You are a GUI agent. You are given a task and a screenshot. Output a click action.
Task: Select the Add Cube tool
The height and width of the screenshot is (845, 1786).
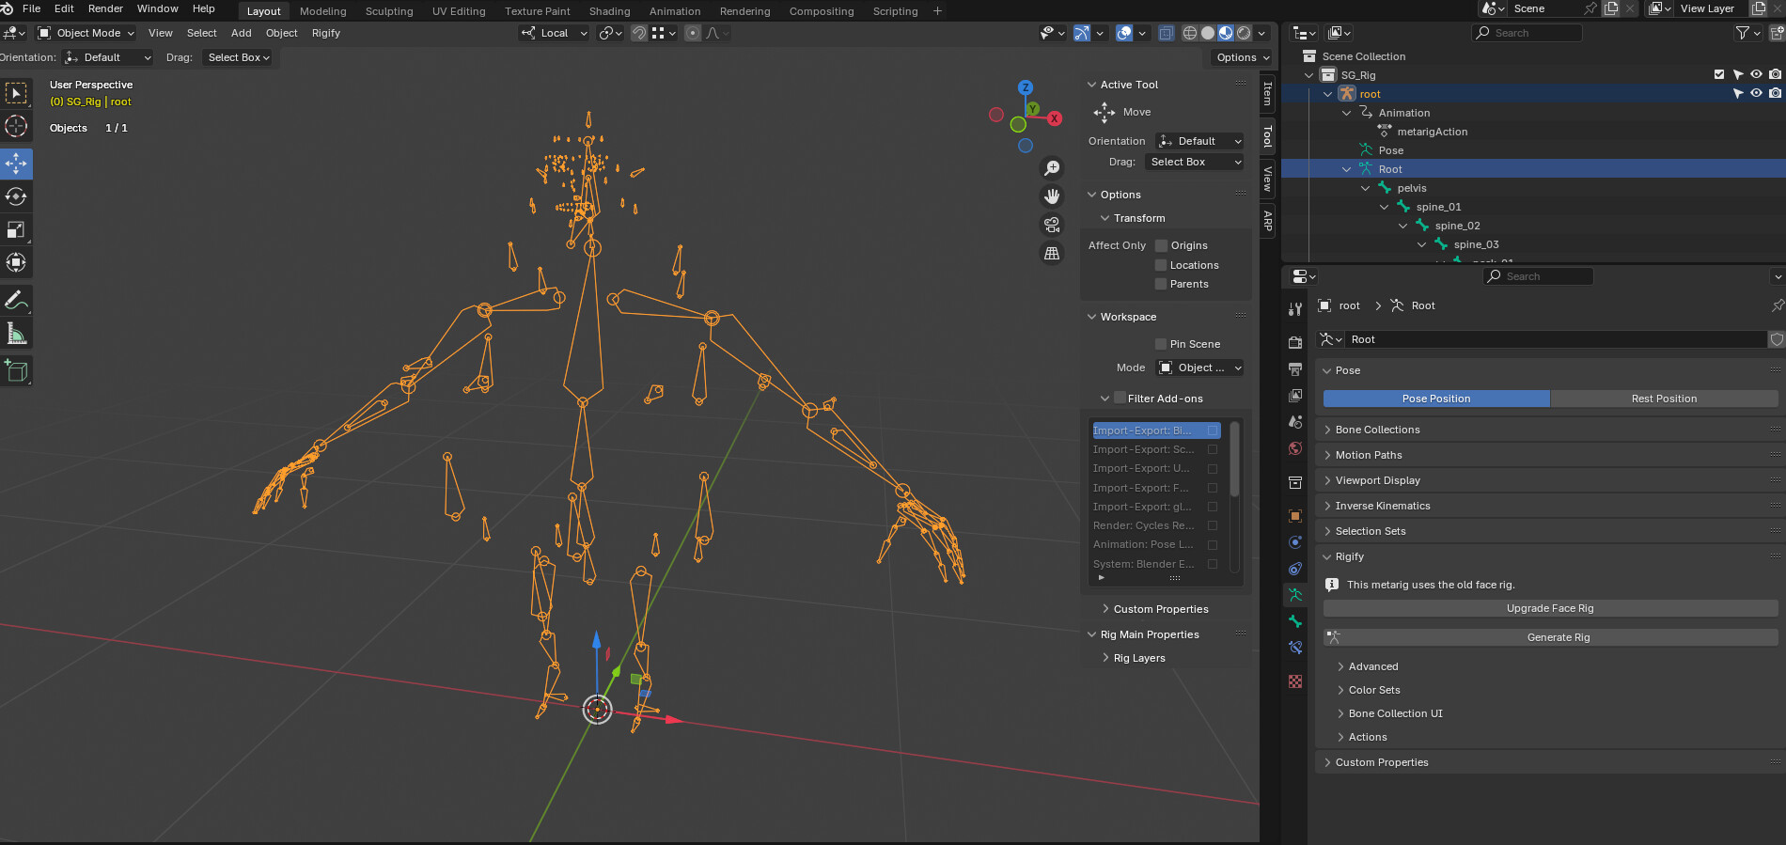tap(16, 370)
